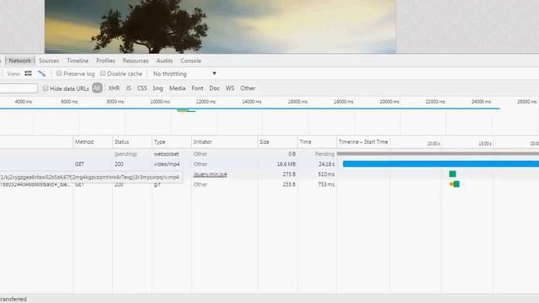539x303 pixels.
Task: Enable the Disable cache checkbox
Action: 103,73
